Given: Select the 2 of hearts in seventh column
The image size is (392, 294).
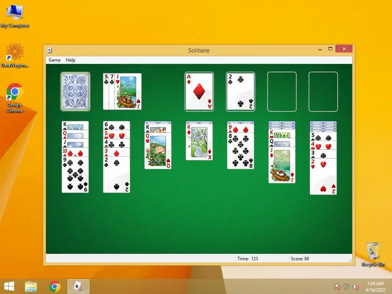Looking at the screenshot, I should 323,176.
